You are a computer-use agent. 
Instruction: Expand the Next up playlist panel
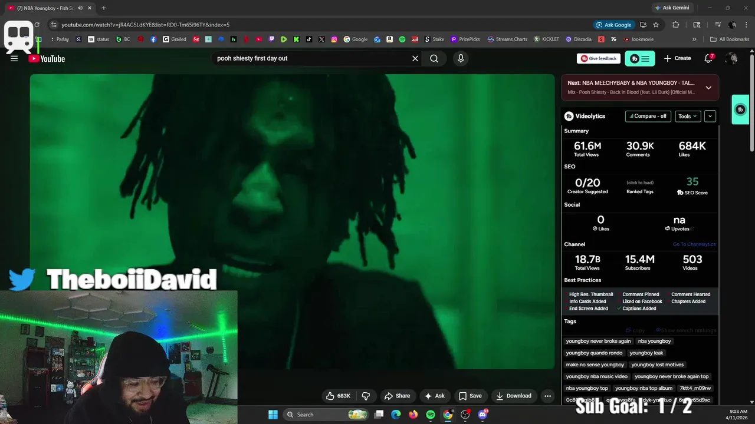[x=708, y=87]
